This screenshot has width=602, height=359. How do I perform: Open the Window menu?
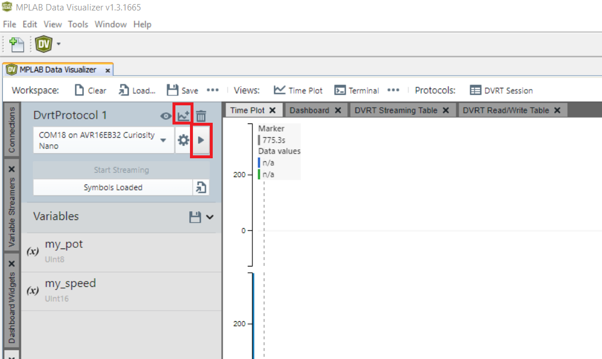(111, 24)
